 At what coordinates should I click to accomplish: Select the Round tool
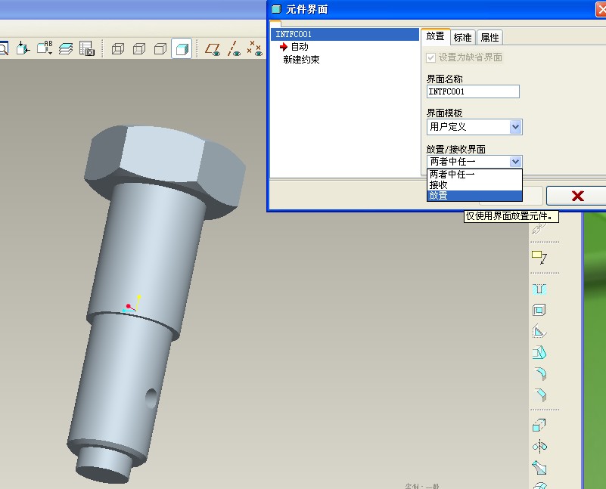[539, 373]
